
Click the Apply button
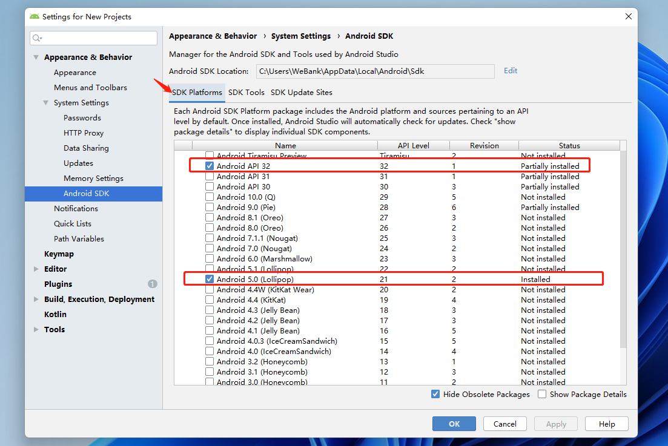pos(556,424)
